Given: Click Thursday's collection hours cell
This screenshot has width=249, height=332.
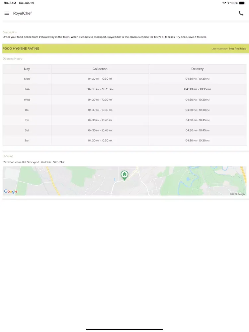Looking at the screenshot, I should click(100, 110).
